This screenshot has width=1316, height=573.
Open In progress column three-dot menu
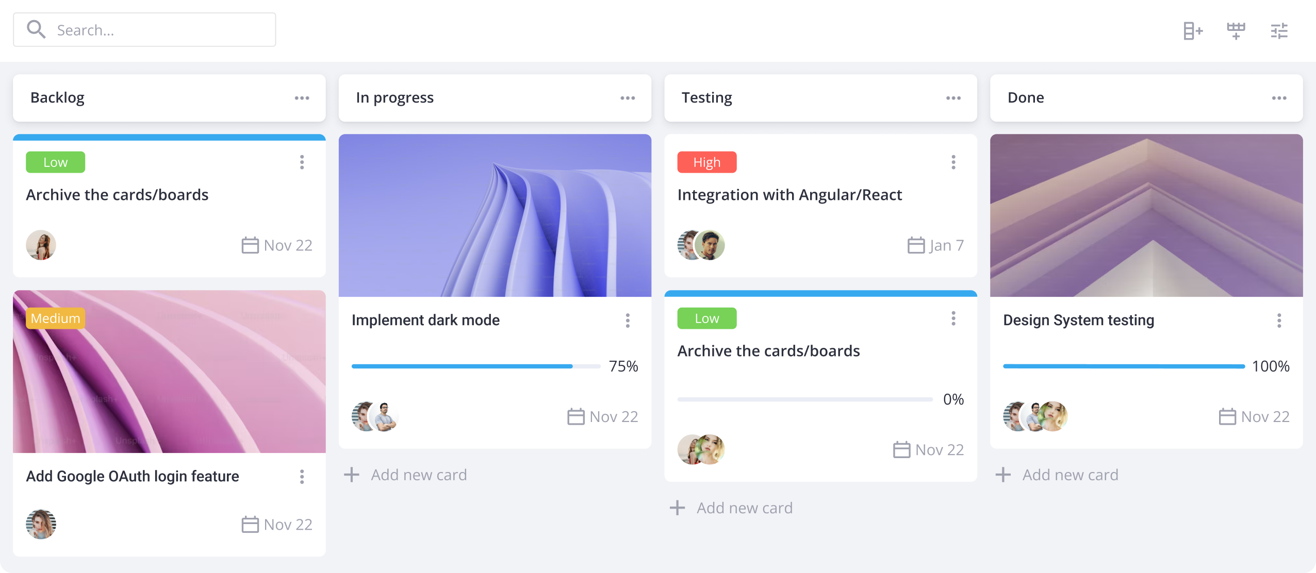628,98
